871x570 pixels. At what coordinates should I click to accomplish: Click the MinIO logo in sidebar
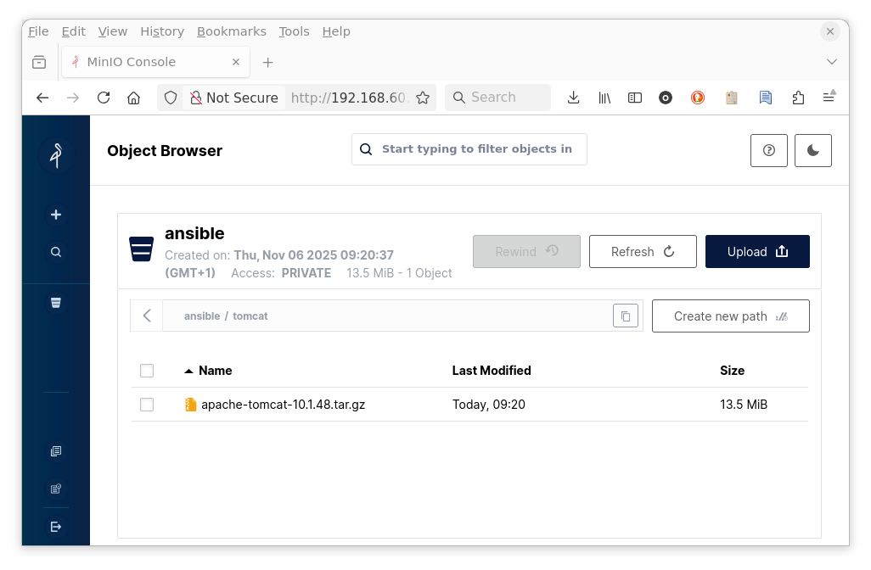click(56, 155)
